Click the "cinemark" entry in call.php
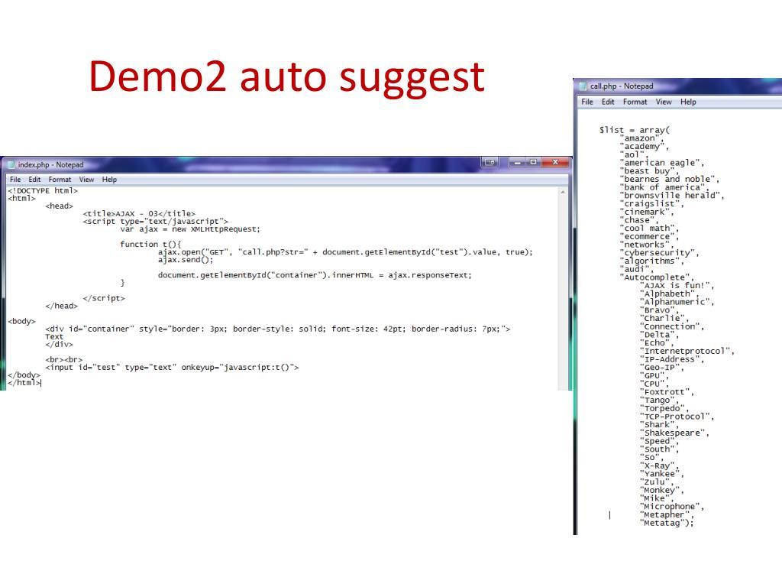 pyautogui.click(x=647, y=212)
